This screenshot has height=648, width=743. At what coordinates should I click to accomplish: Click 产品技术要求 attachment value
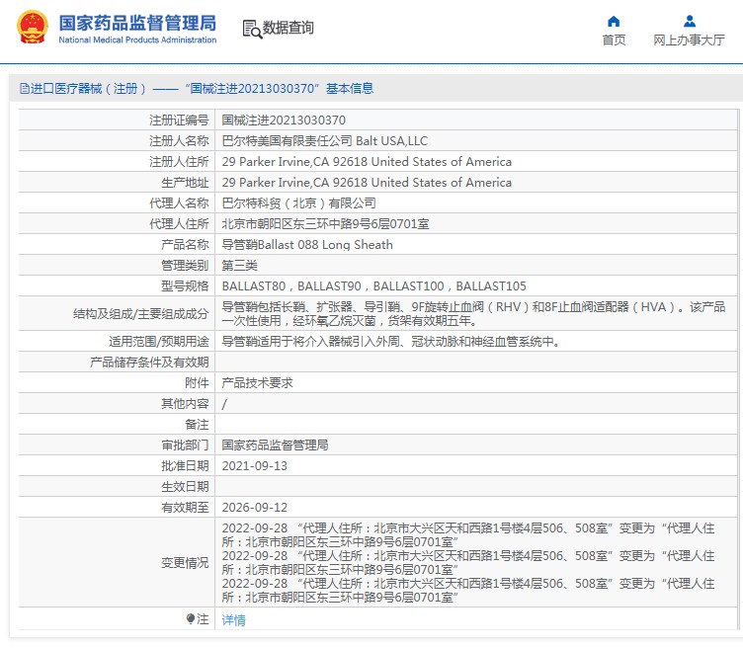[x=257, y=382]
